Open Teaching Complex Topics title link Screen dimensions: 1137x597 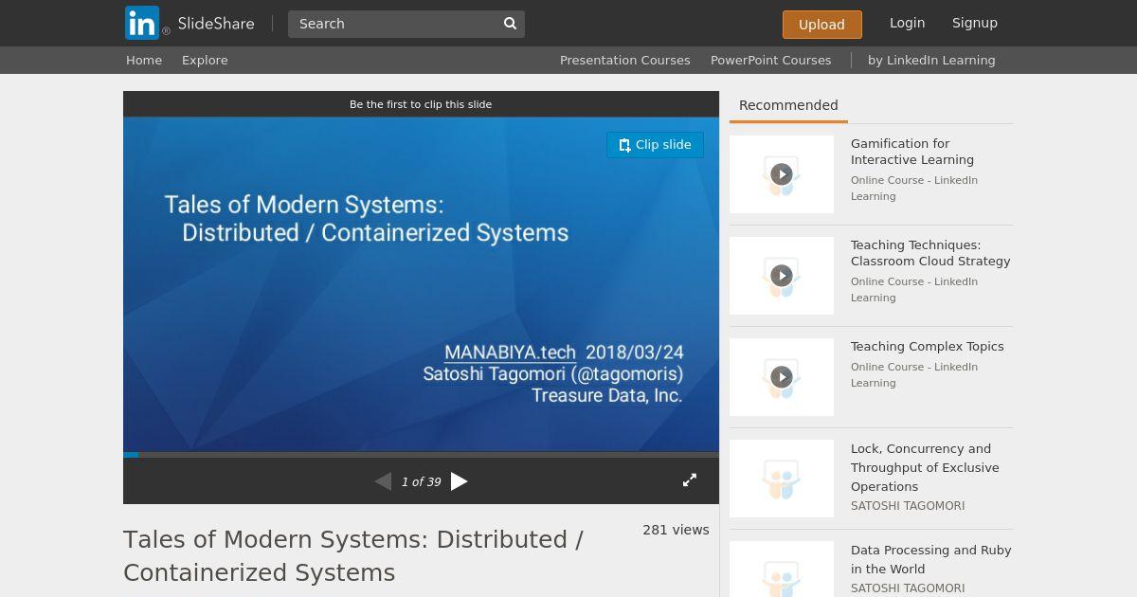point(927,347)
